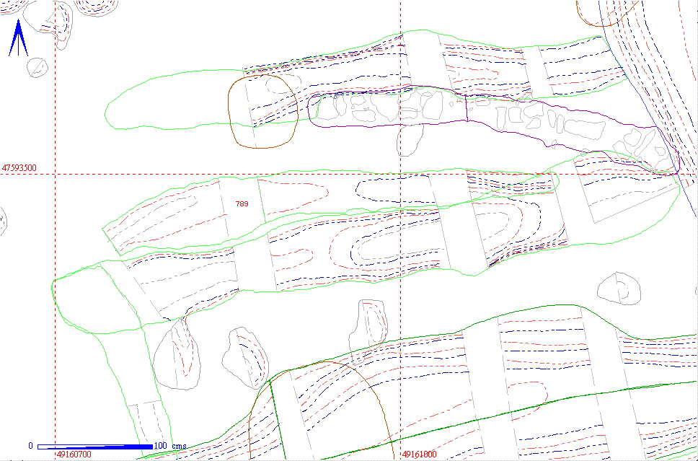The image size is (698, 461).
Task: Click the '100 cms' scale label
Action: point(170,446)
